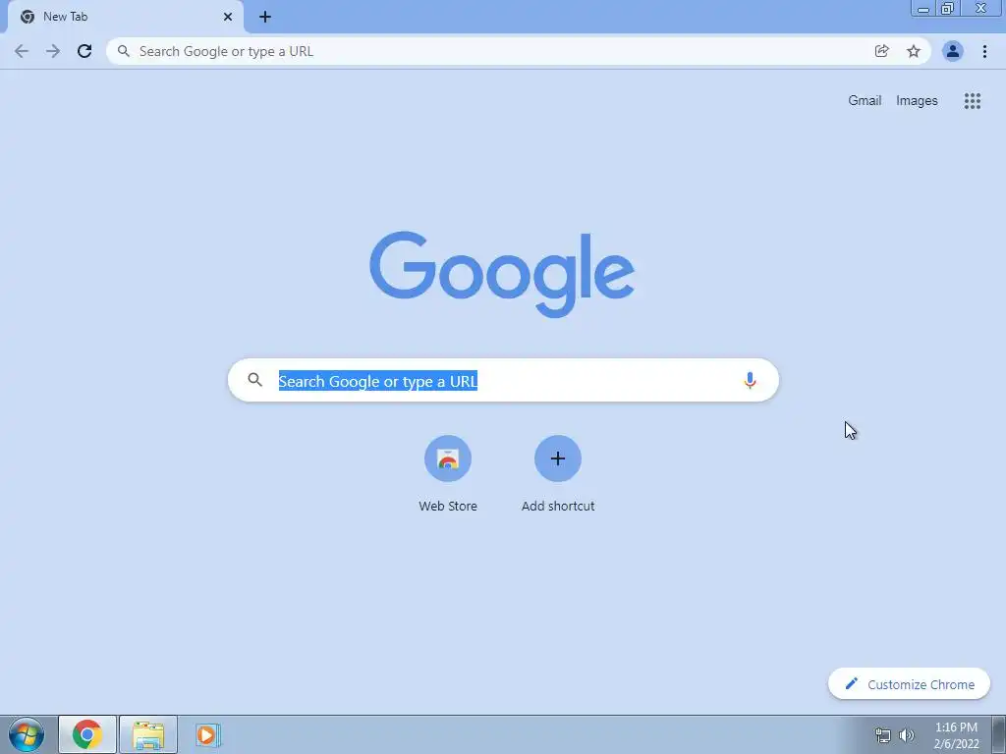Restore down the Chrome window
This screenshot has height=754, width=1006.
pyautogui.click(x=948, y=9)
